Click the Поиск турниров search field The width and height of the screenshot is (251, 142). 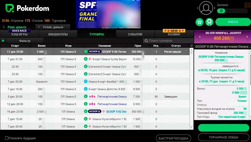[168, 41]
